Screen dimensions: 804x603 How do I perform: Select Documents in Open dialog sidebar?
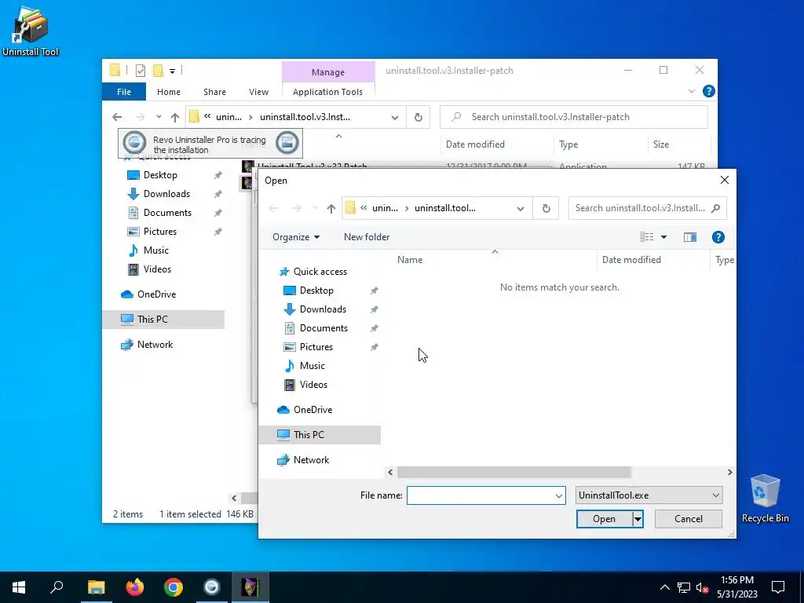coord(323,328)
